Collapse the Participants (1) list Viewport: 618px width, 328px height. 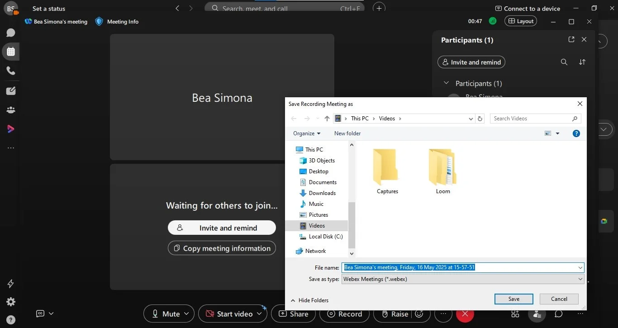(x=446, y=83)
